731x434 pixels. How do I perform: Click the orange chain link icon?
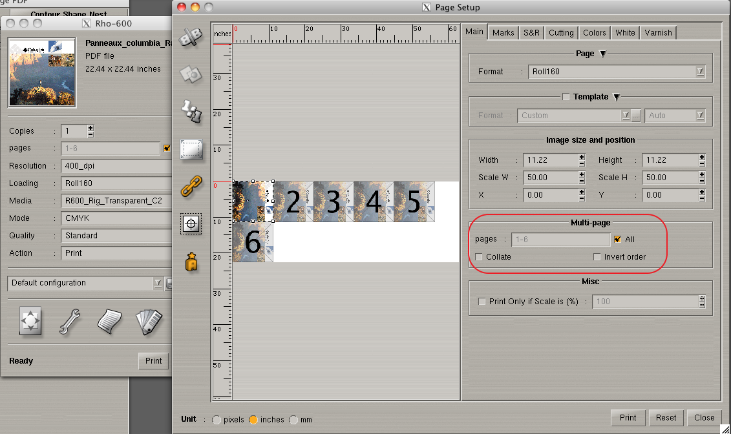click(x=191, y=187)
